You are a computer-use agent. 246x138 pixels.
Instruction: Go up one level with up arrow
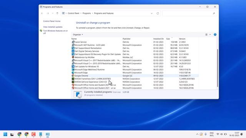pyautogui.click(x=57, y=13)
